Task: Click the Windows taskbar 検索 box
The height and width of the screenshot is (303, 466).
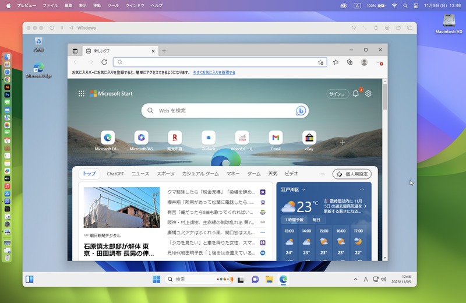Action: (199, 279)
